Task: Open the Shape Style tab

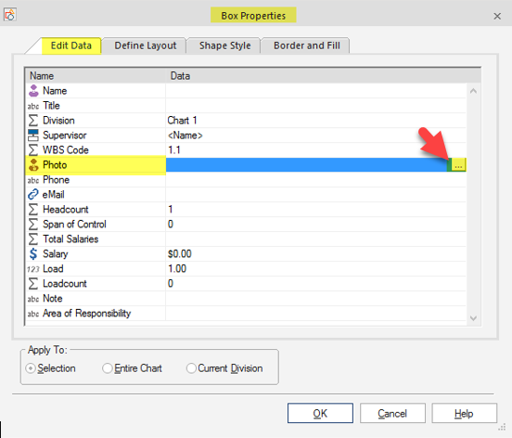Action: [225, 45]
